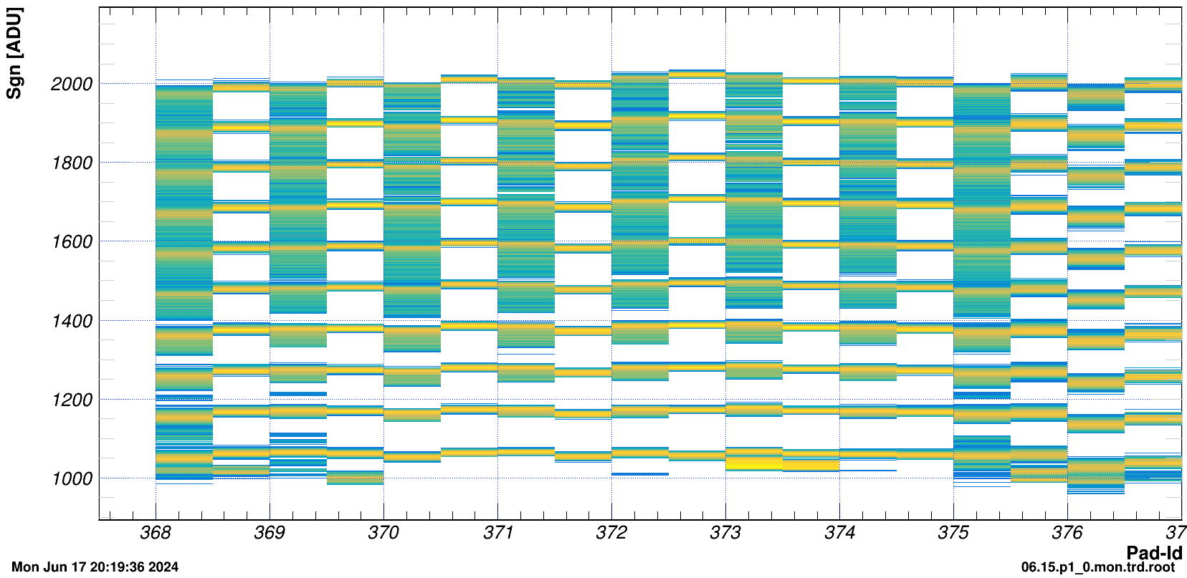This screenshot has width=1187, height=578.
Task: Click the 1600 y-axis tick label
Action: click(x=72, y=242)
